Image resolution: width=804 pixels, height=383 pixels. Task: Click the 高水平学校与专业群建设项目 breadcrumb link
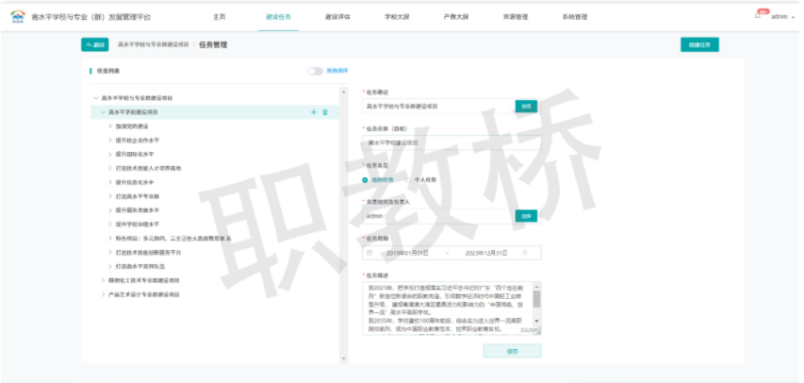(154, 44)
